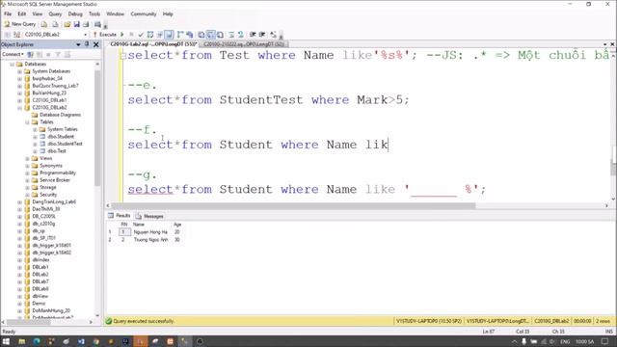Click the 'Nguyen Hong Ha' result cell
The width and height of the screenshot is (617, 347).
(150, 232)
